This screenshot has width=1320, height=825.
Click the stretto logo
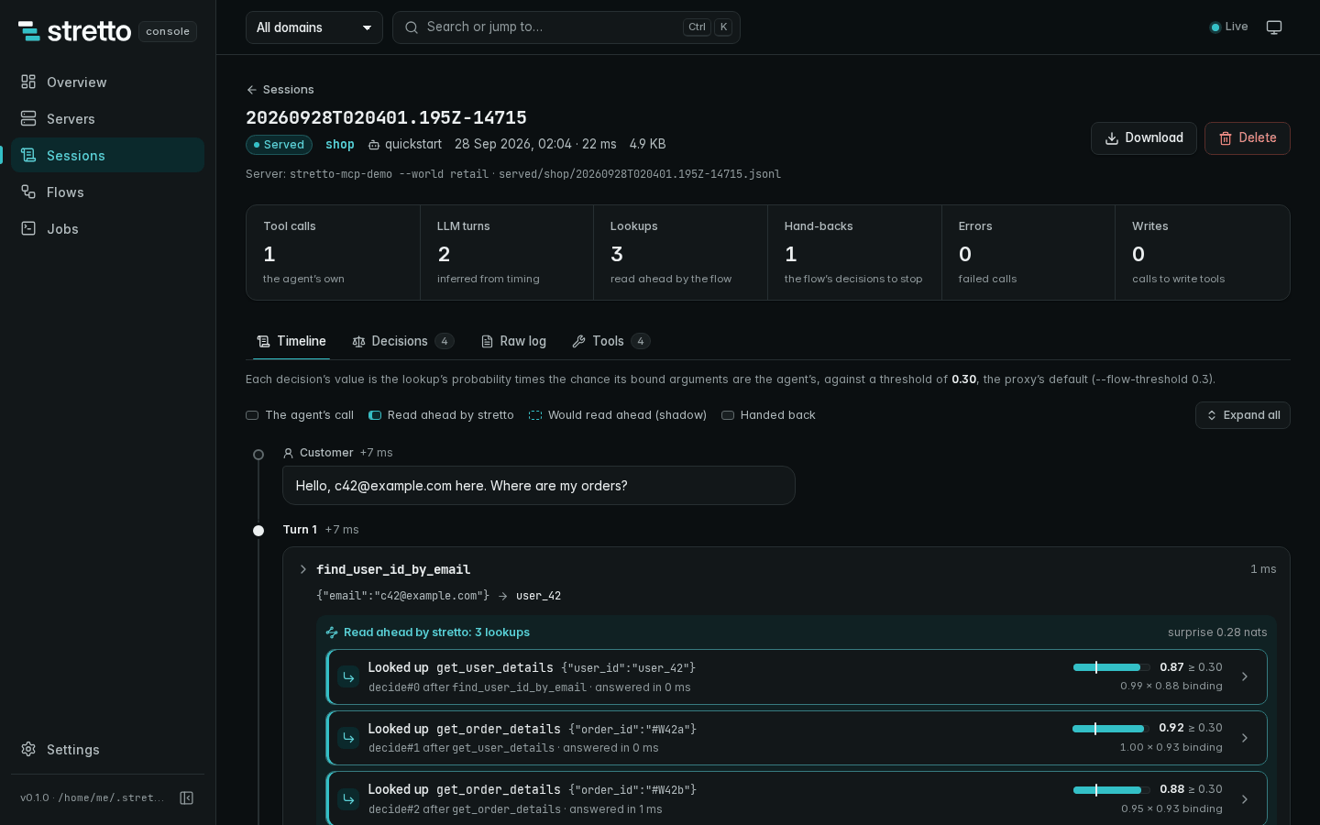coord(75,31)
